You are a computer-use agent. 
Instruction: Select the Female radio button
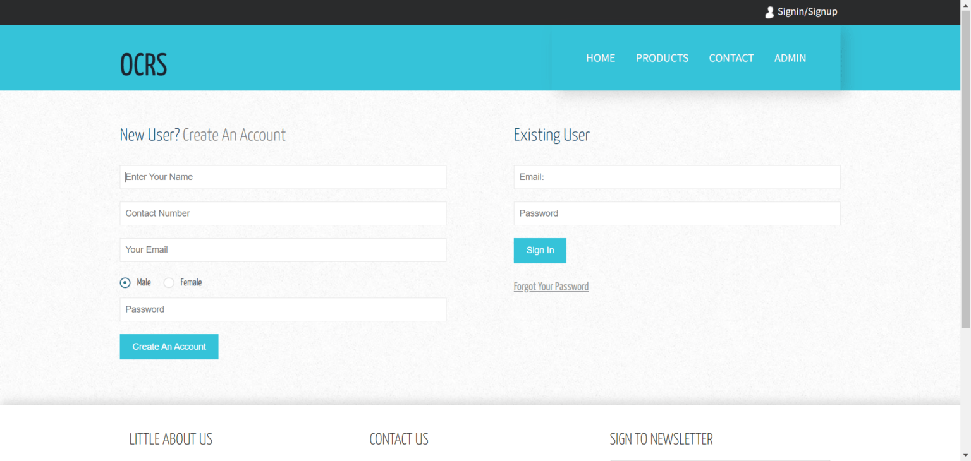pos(169,282)
